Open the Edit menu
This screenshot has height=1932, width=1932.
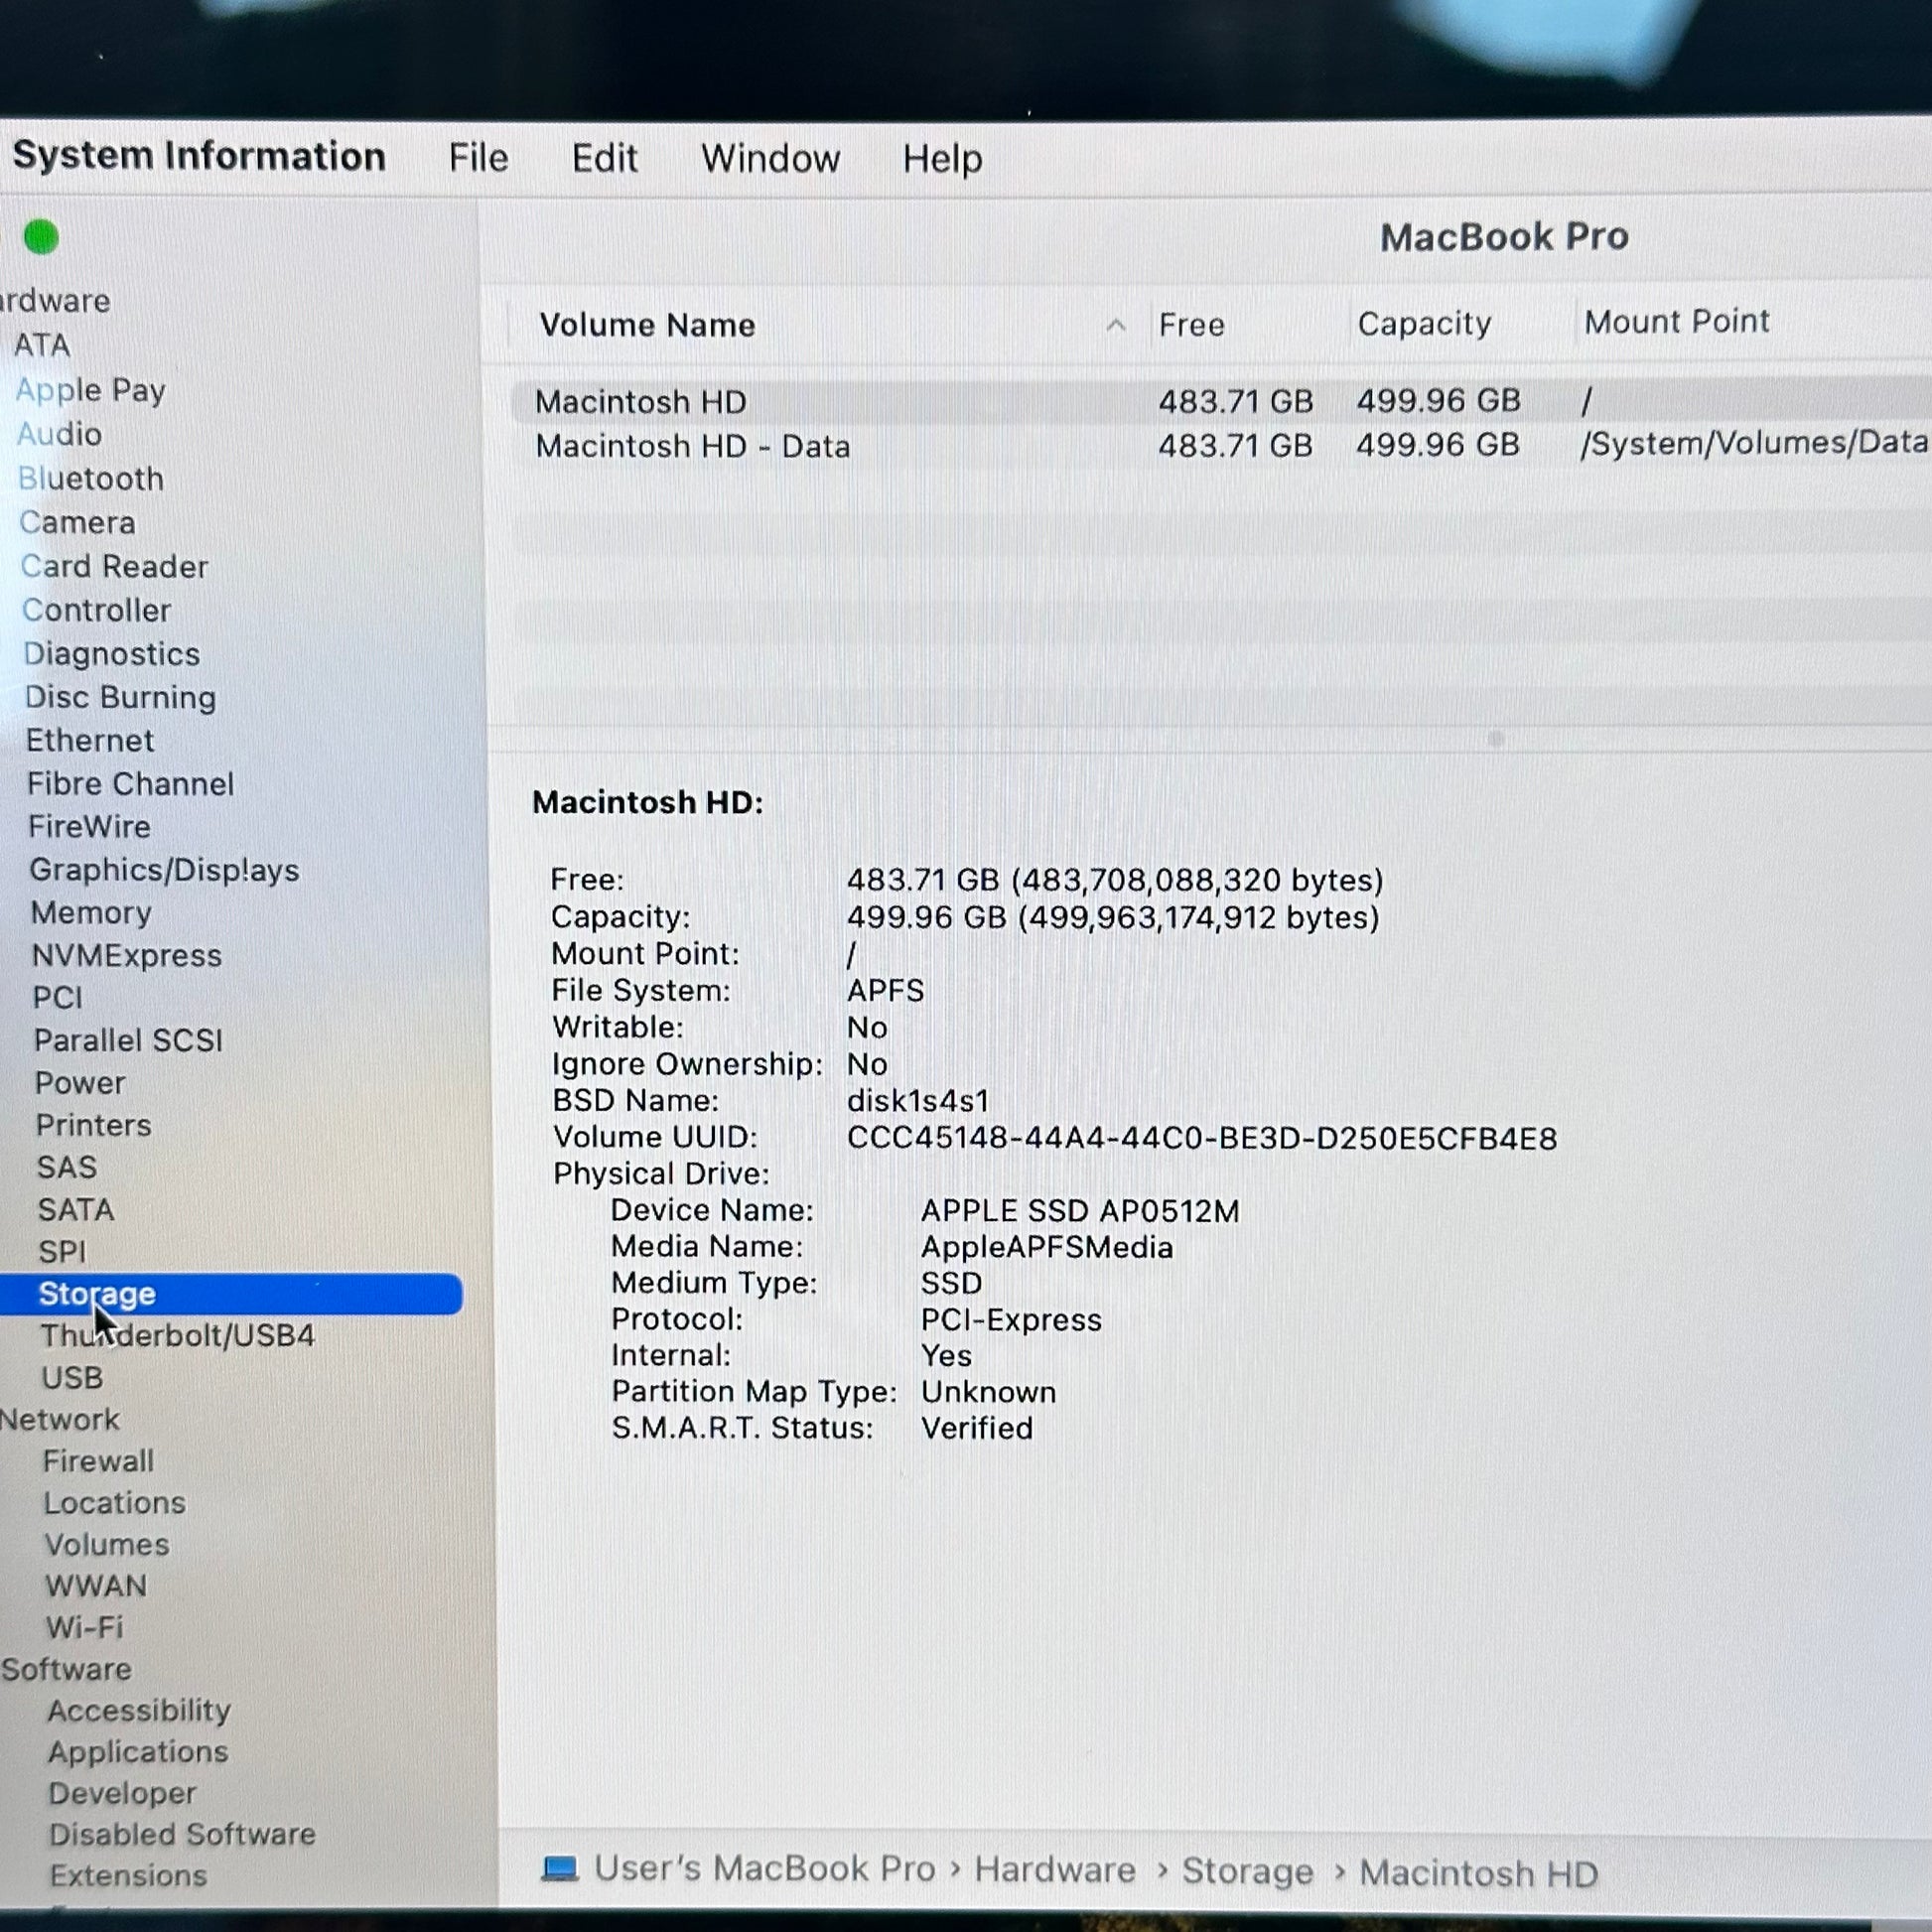[604, 158]
